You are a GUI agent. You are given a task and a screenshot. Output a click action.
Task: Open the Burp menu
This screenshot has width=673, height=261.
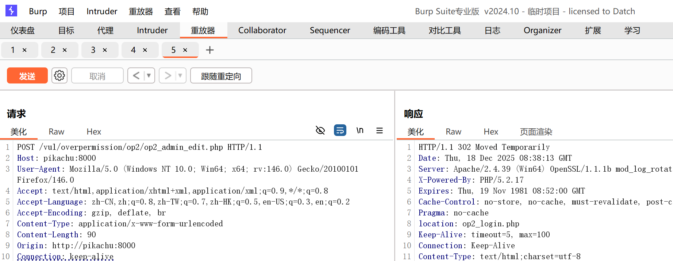38,11
